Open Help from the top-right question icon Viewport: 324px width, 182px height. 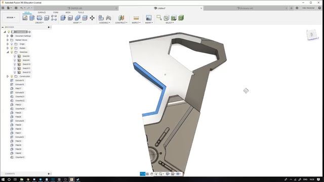pos(319,8)
